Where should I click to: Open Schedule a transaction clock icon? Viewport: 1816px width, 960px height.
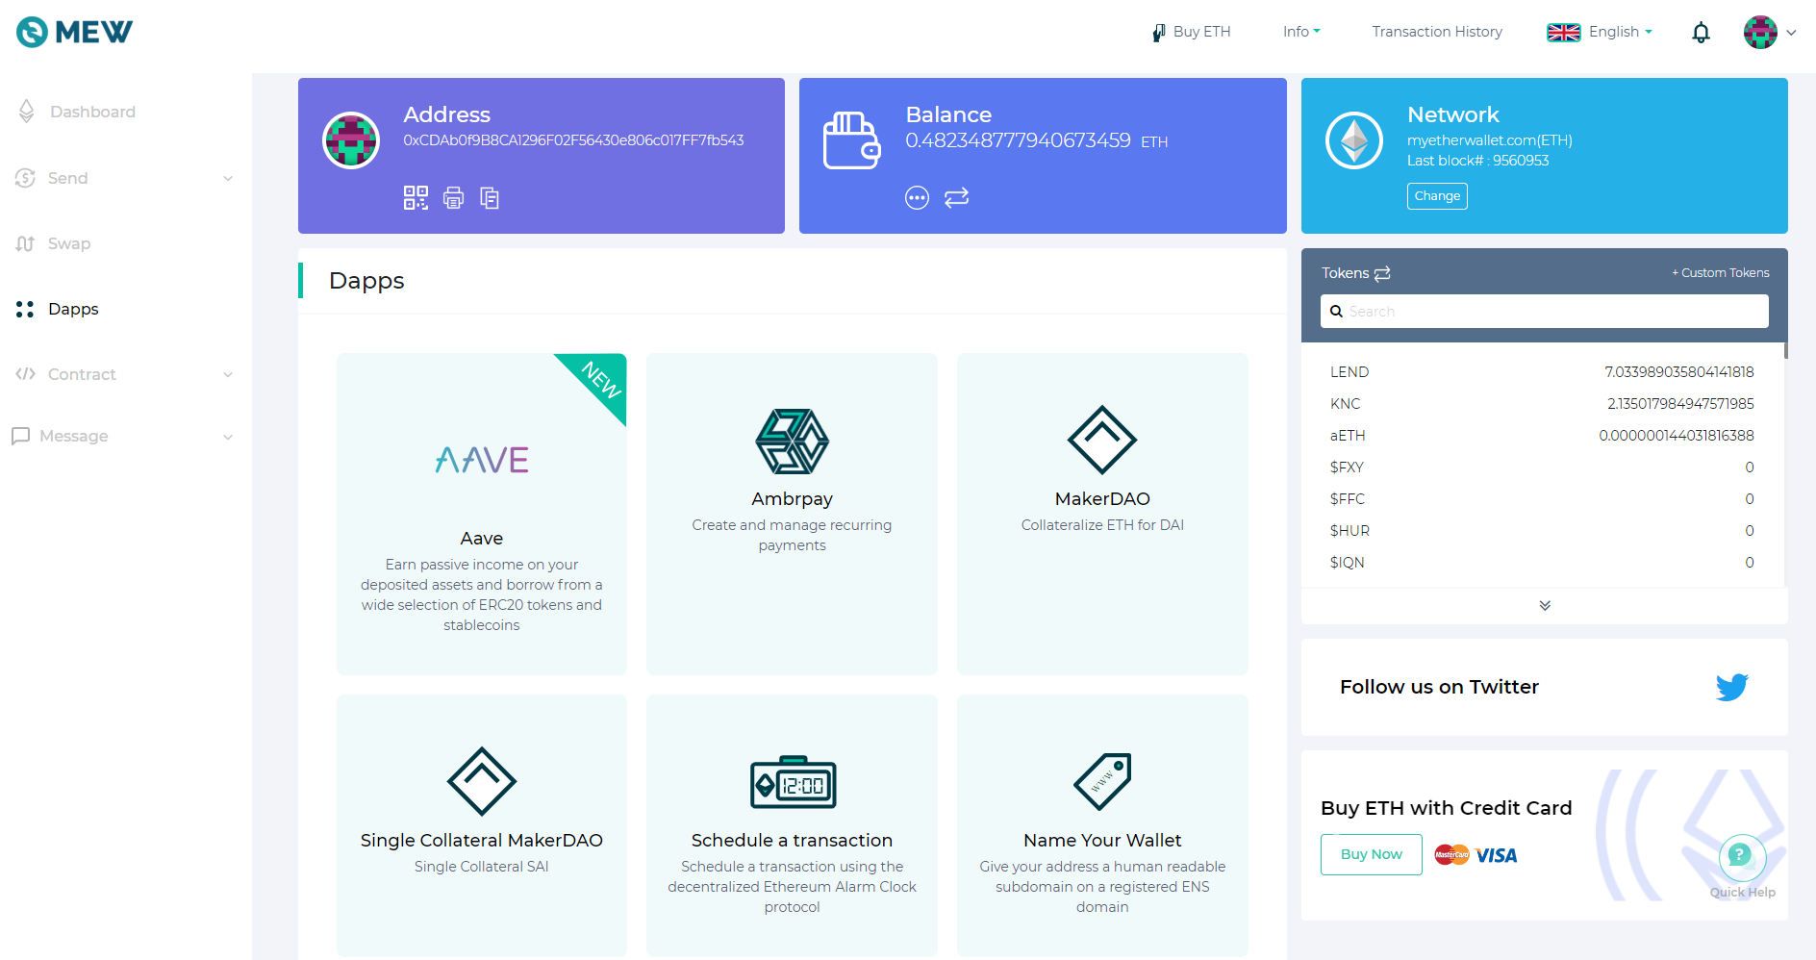click(793, 782)
